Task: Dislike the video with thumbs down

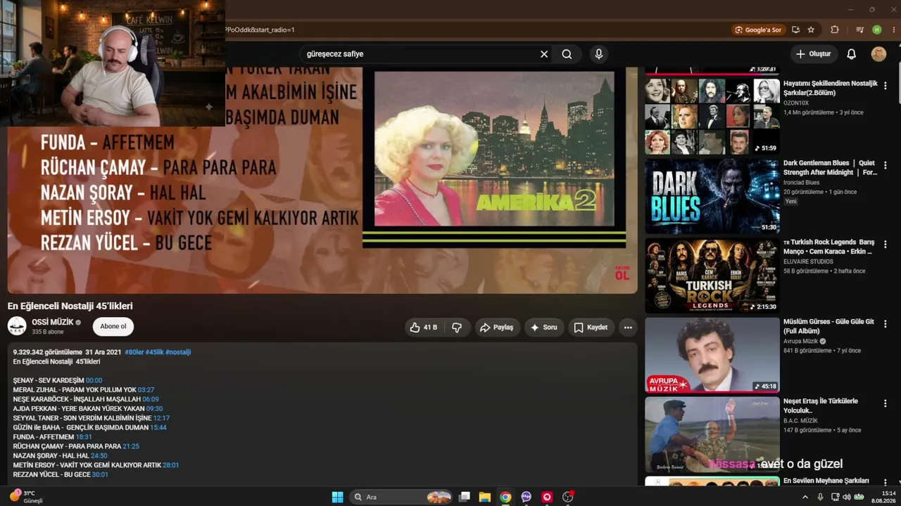Action: 457,327
